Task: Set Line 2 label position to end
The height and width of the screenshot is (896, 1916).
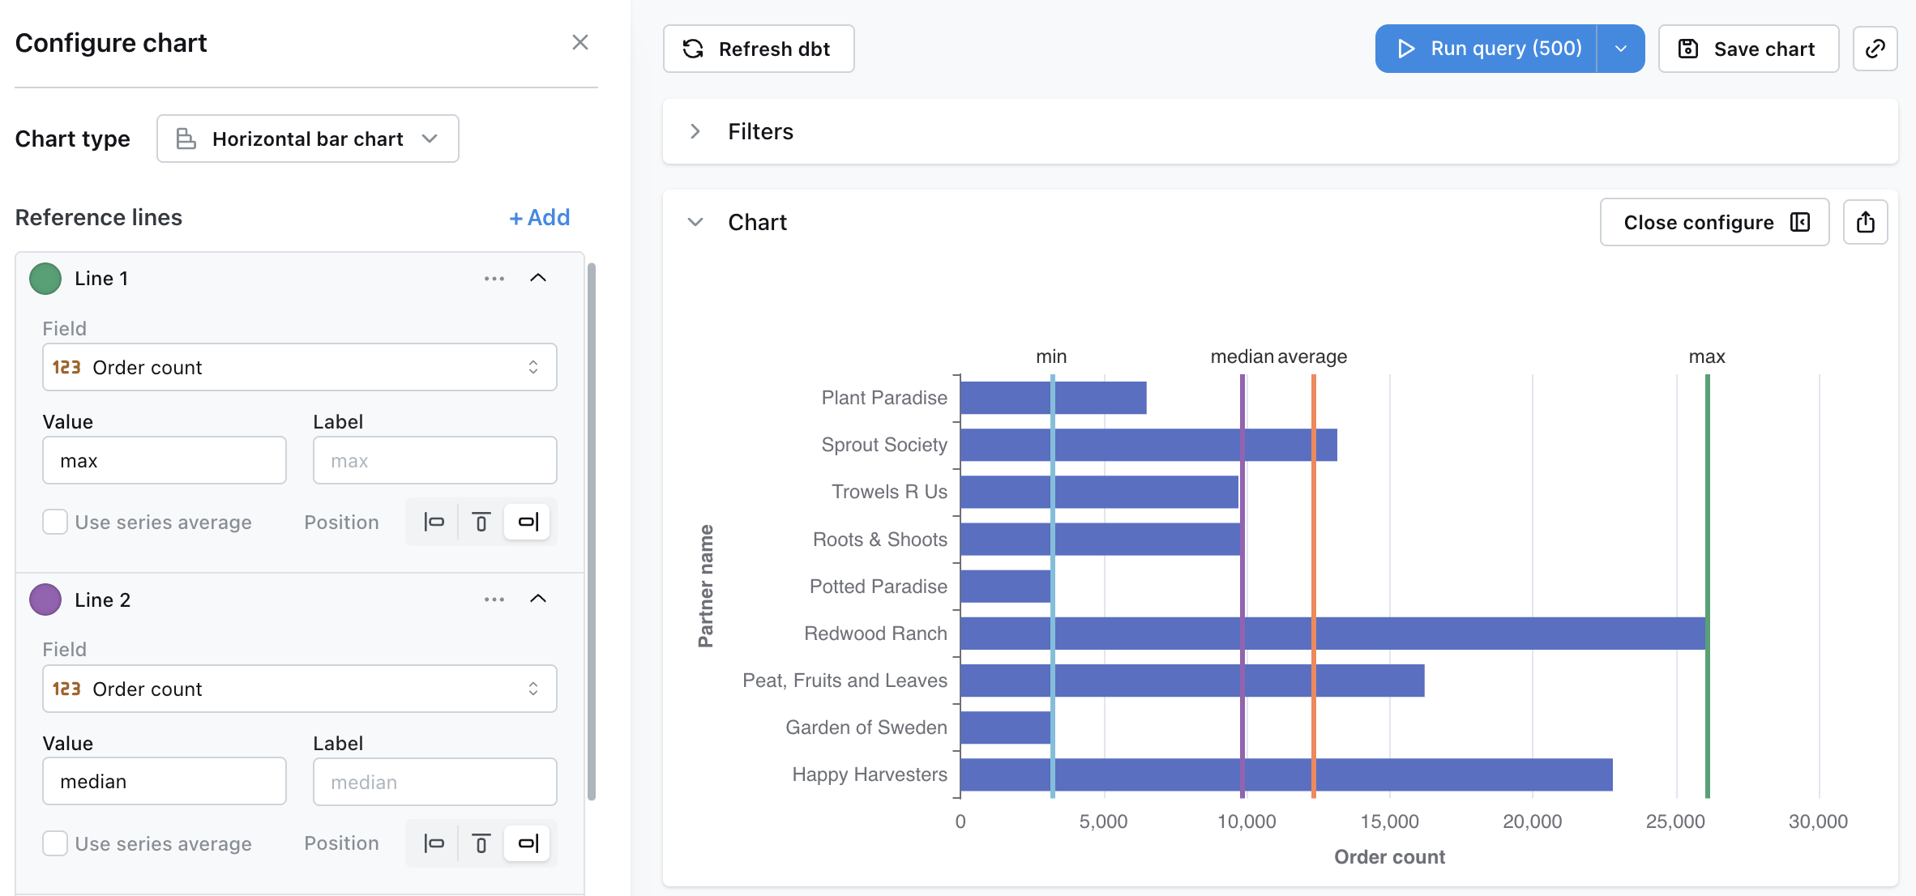Action: pyautogui.click(x=528, y=843)
